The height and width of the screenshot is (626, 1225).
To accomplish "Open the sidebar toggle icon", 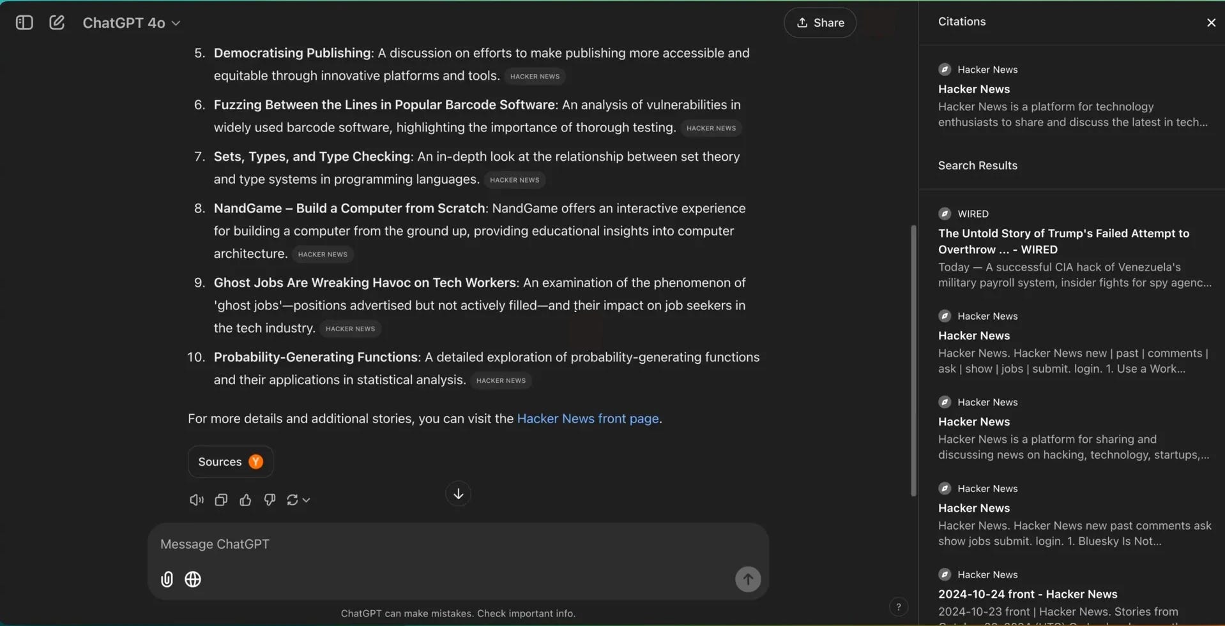I will pyautogui.click(x=23, y=22).
